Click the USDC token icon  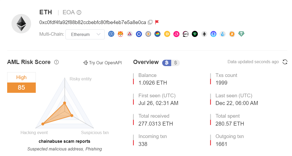coord(111,34)
